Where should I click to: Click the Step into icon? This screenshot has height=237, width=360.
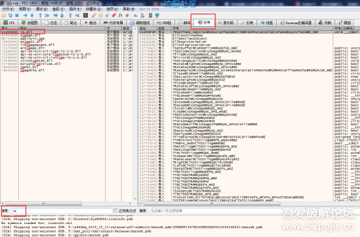[x=40, y=16]
